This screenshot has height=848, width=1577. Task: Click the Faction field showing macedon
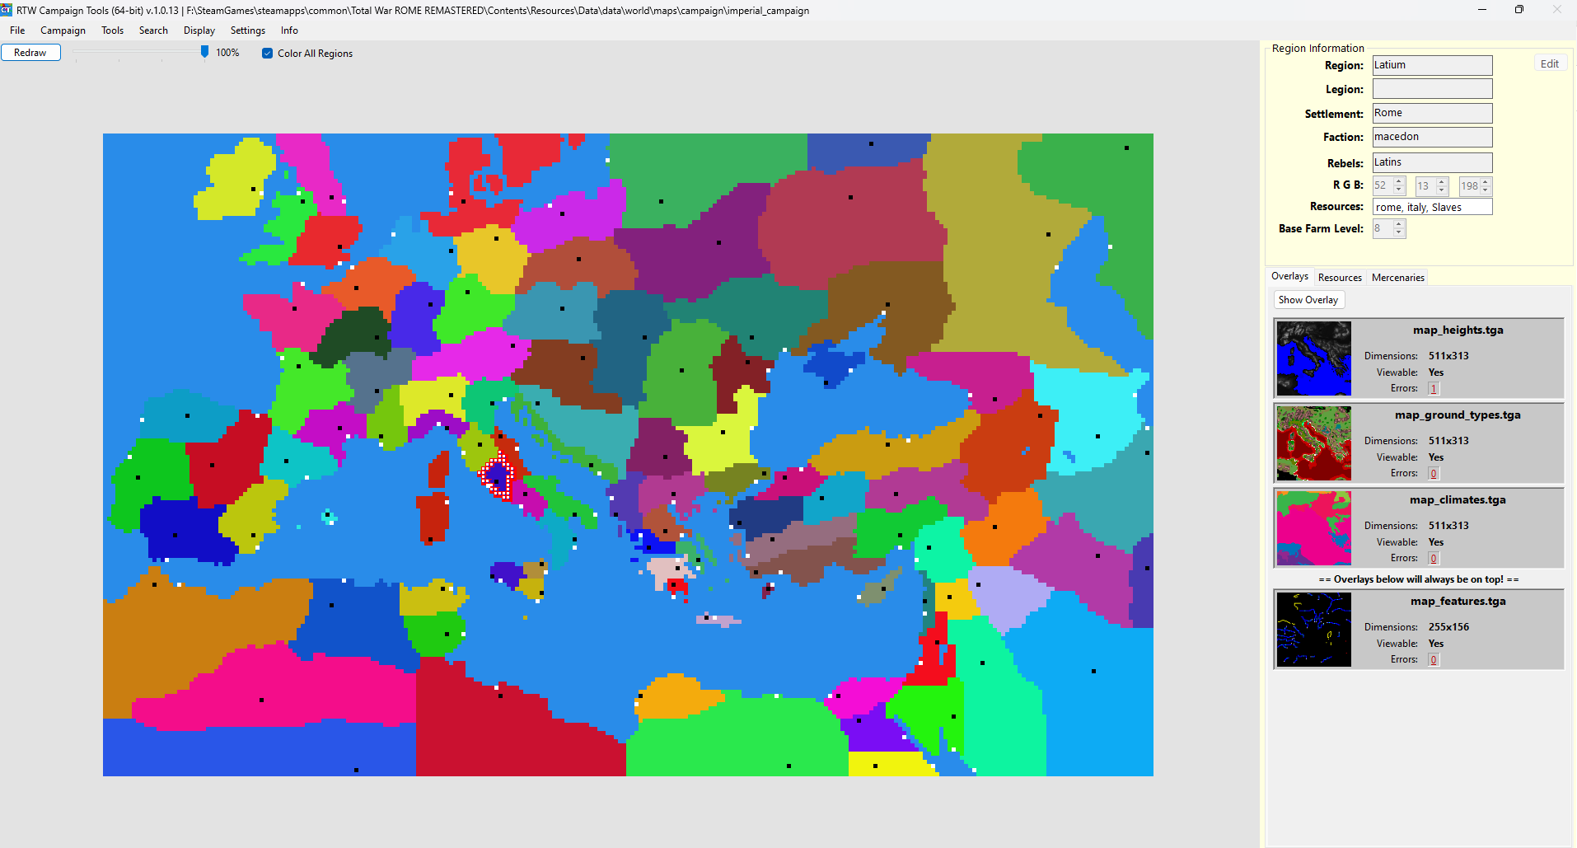click(1432, 137)
